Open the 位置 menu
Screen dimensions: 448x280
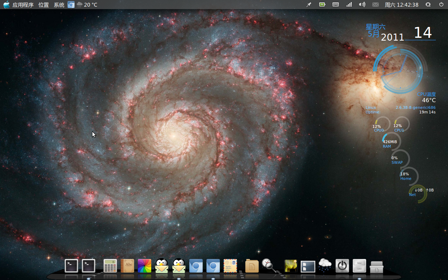click(44, 5)
